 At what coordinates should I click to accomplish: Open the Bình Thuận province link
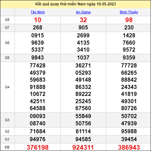pos(129,12)
